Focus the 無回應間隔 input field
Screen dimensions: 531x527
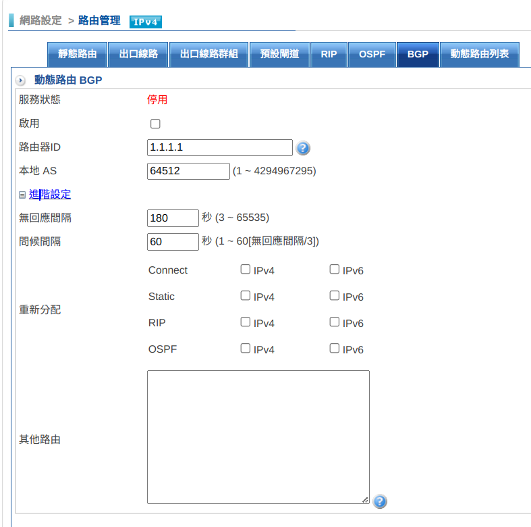coord(173,218)
